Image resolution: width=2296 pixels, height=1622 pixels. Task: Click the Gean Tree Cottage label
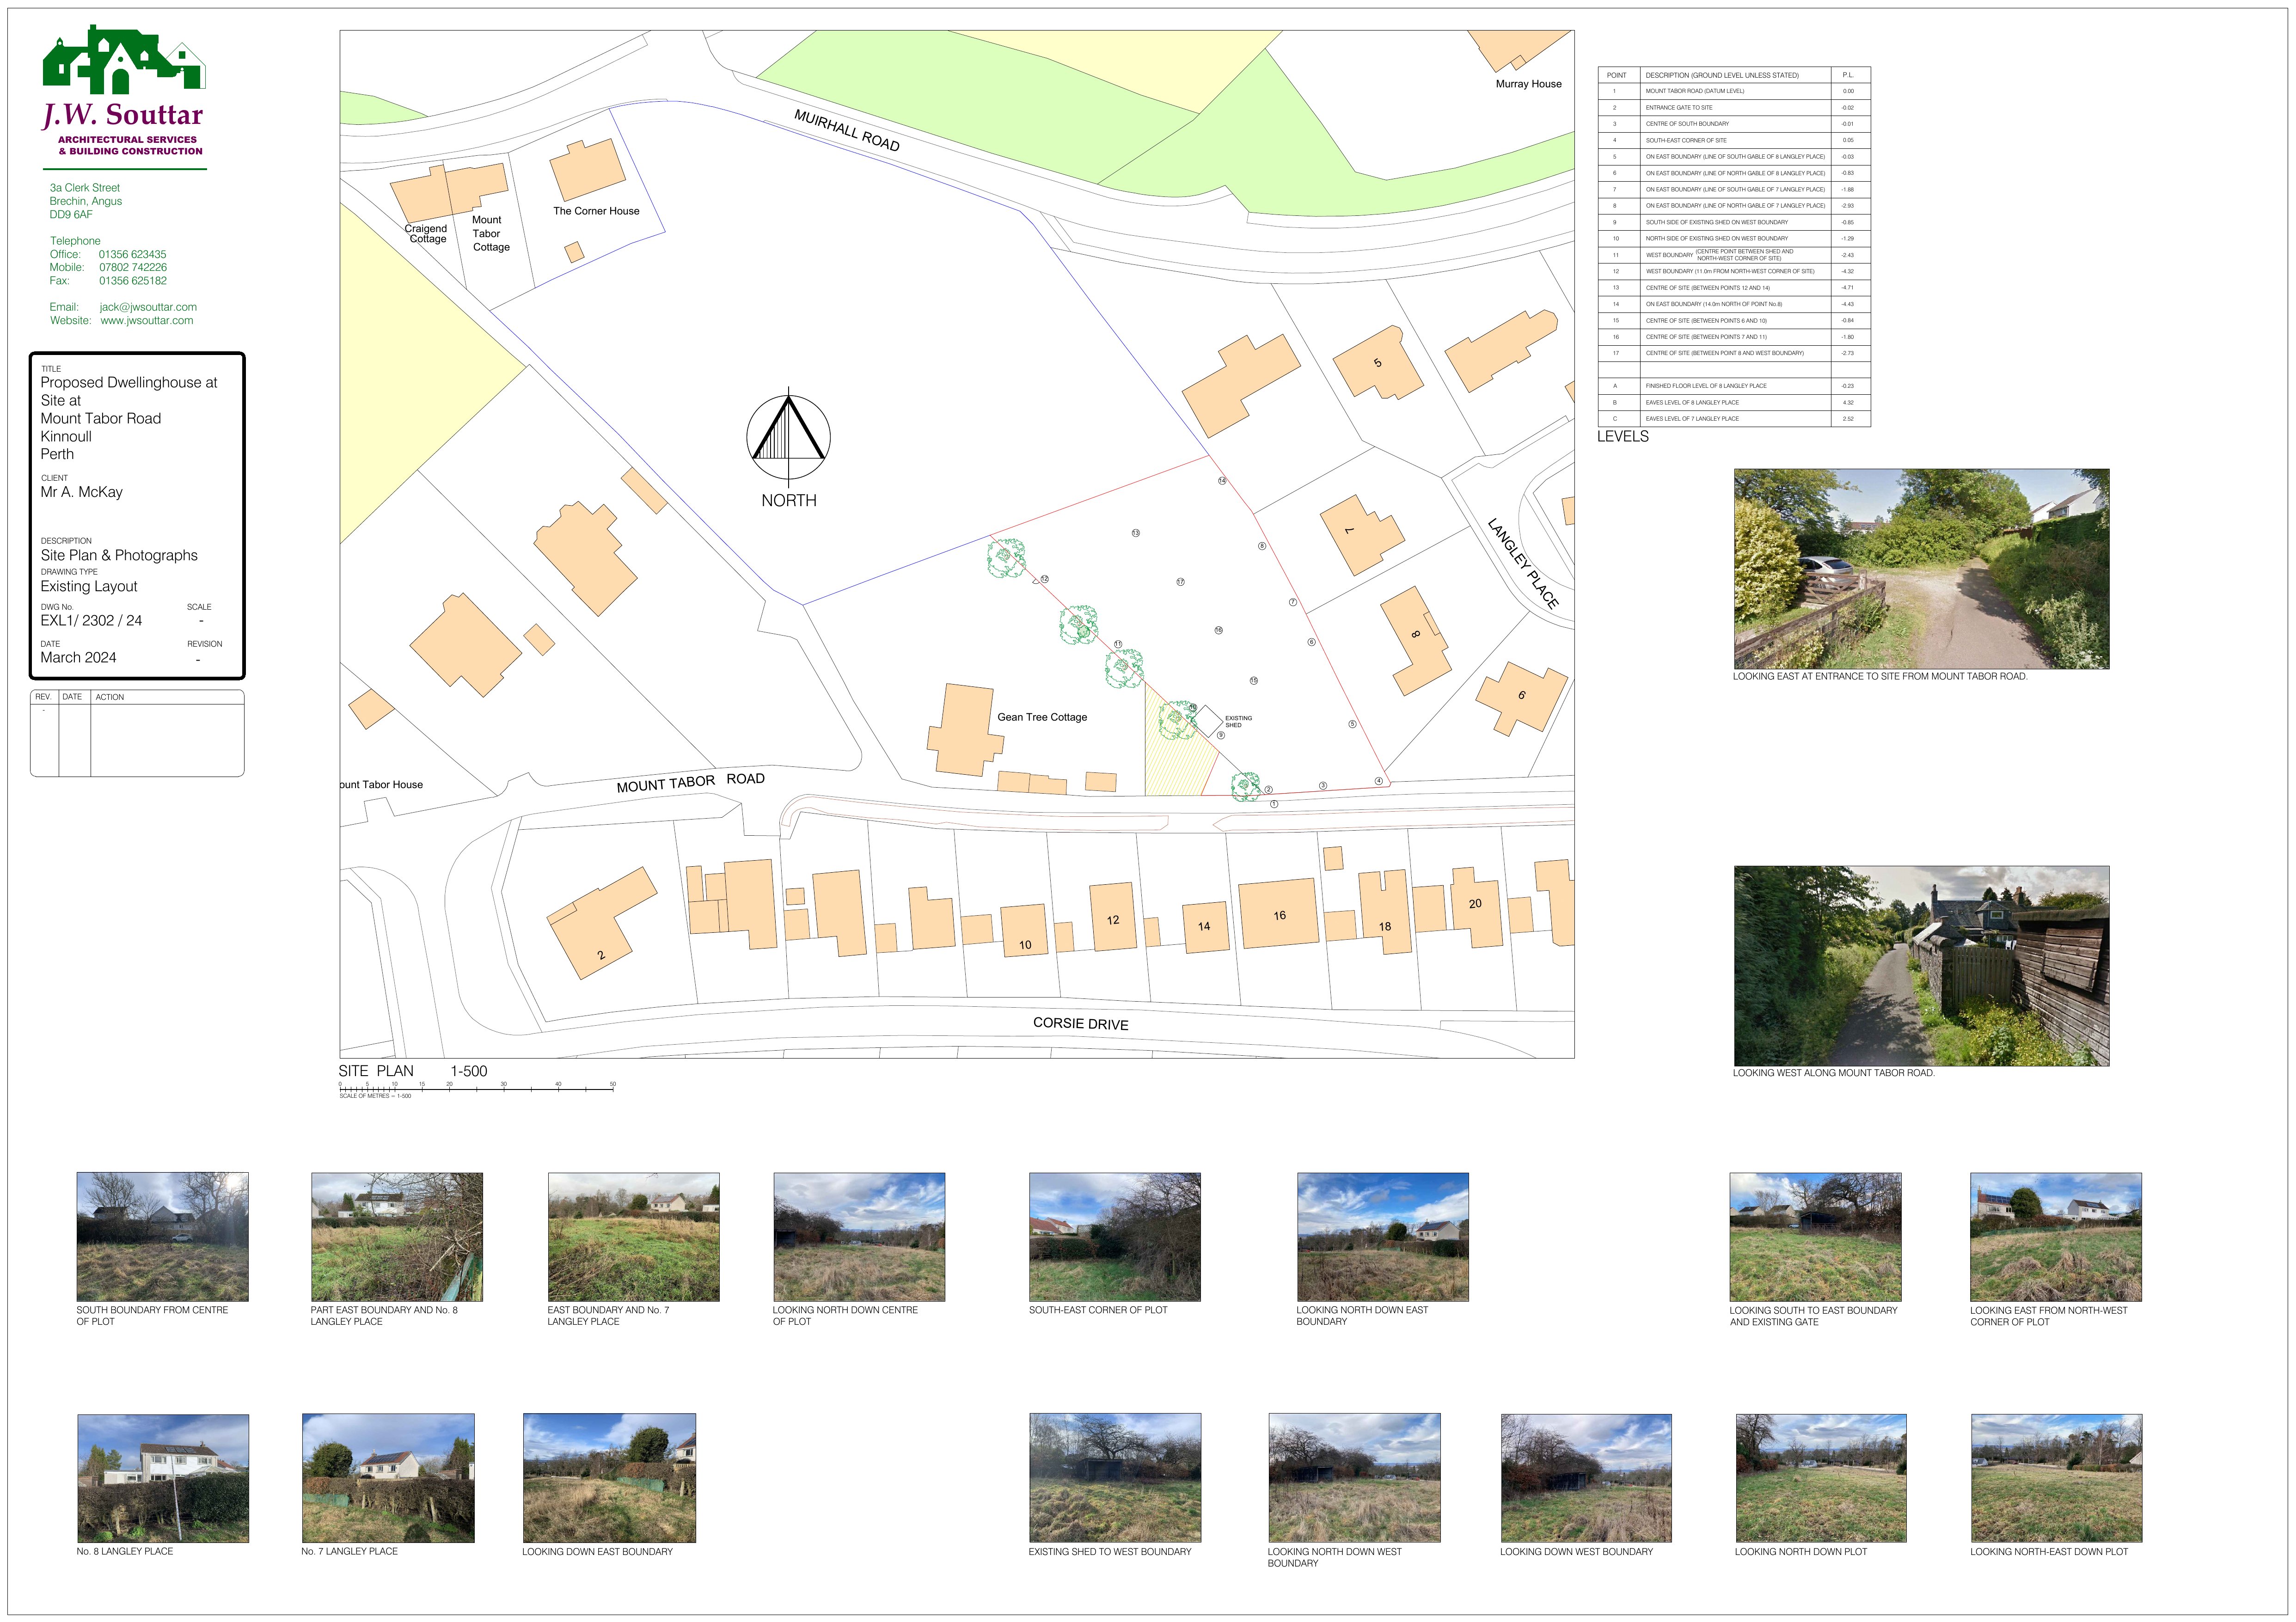(1041, 717)
